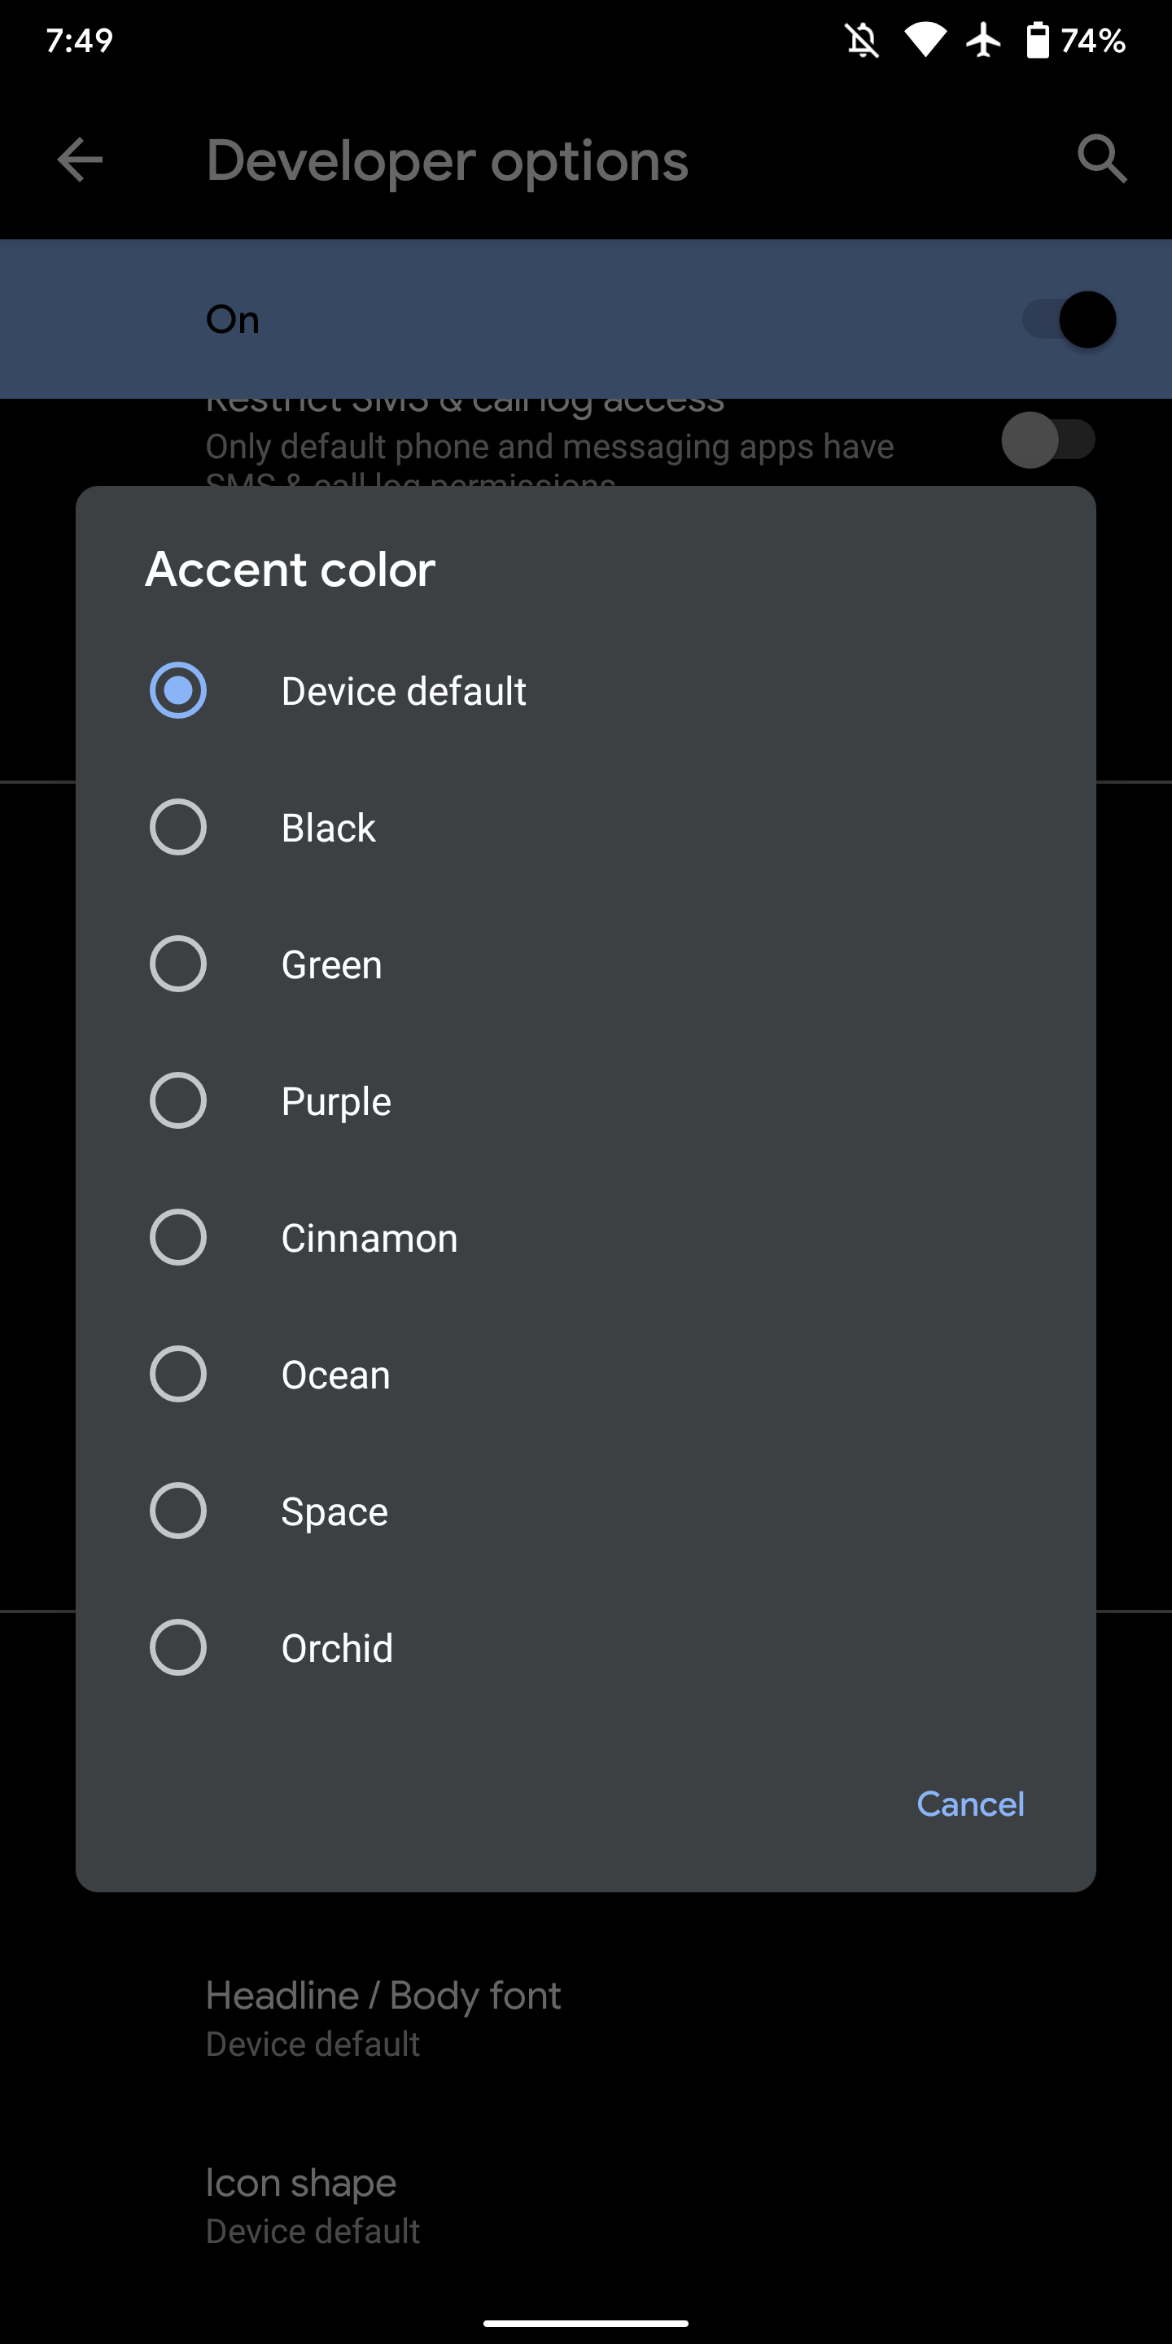
Task: Dismiss the dialog with Cancel
Action: (x=970, y=1804)
